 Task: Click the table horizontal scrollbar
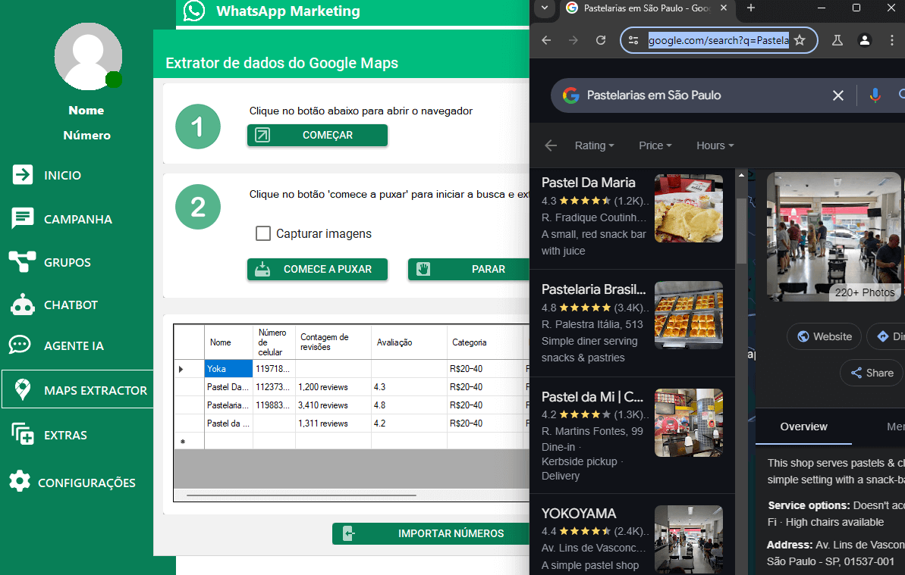coord(301,495)
